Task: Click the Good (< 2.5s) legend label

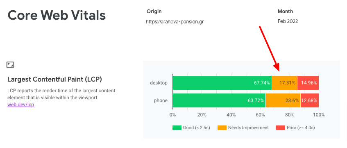Action: tap(197, 128)
